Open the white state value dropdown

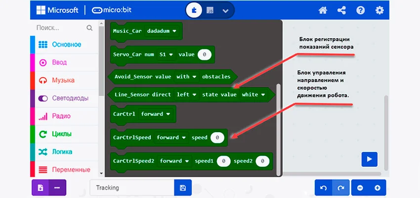click(x=253, y=94)
